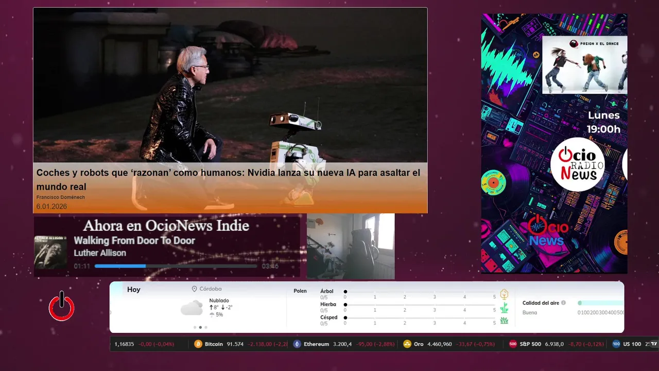Click the Oro change −33,67 (−0,75%)
This screenshot has width=659, height=371.
[475, 344]
